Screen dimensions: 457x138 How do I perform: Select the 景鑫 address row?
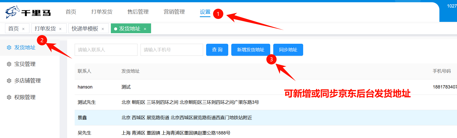coord(187,118)
